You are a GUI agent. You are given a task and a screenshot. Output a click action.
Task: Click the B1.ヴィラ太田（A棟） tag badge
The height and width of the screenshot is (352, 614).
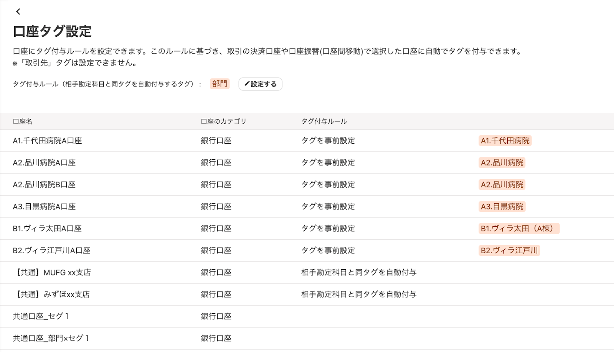point(519,228)
